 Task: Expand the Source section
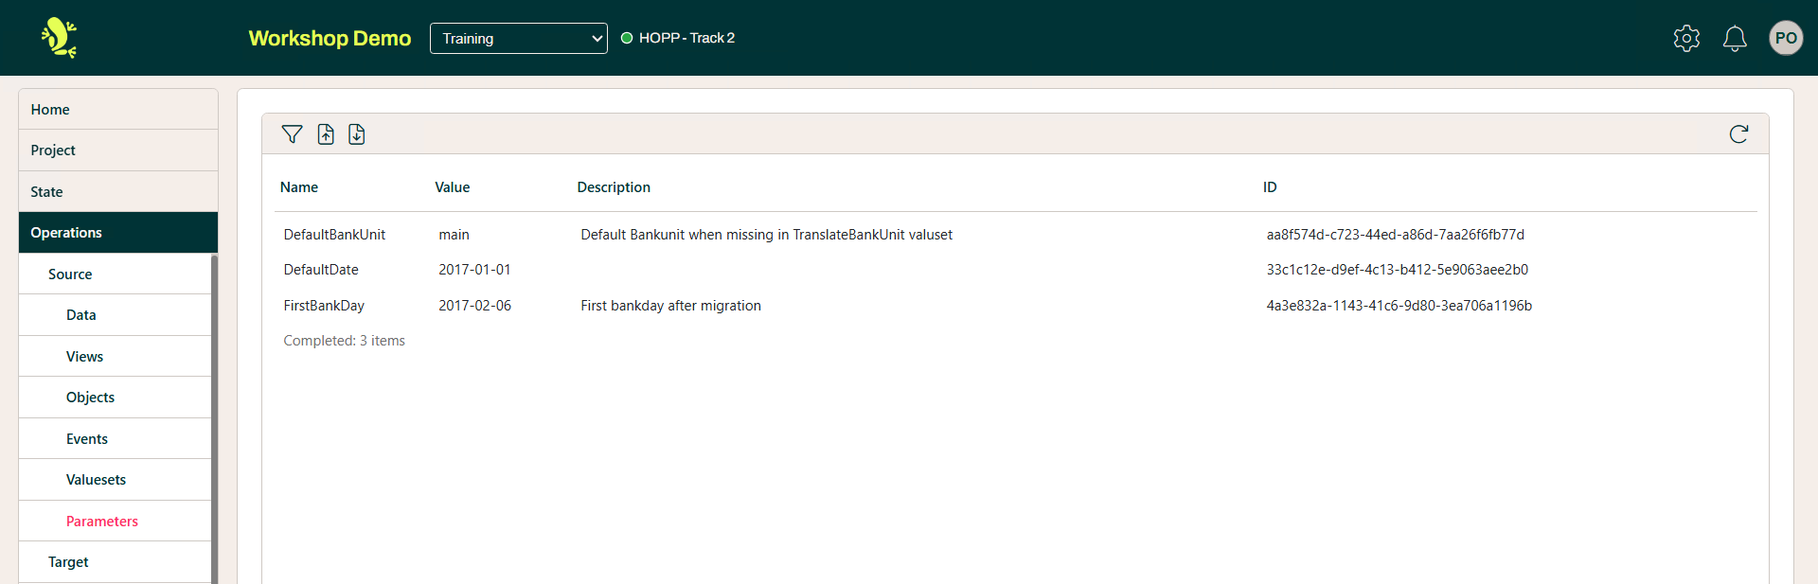pyautogui.click(x=115, y=274)
